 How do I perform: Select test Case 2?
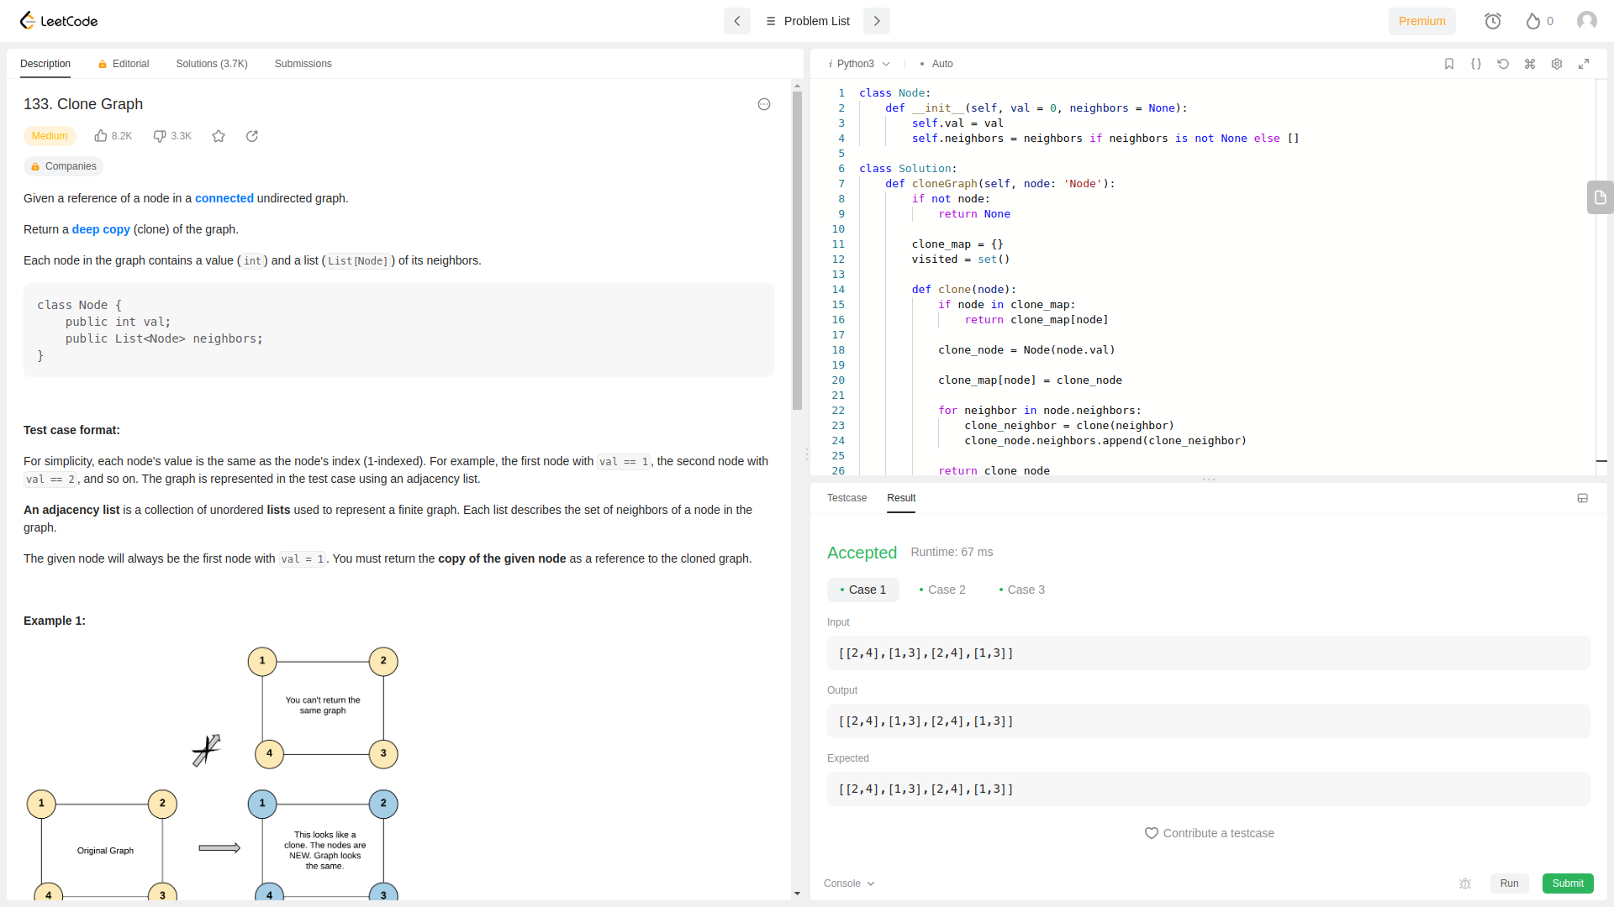coord(942,590)
